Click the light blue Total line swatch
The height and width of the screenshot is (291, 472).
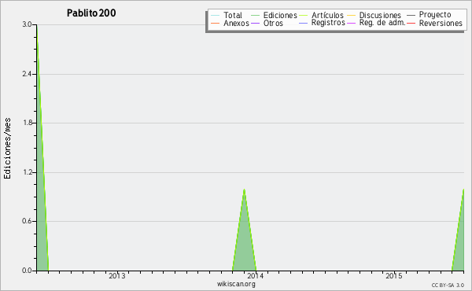coord(216,15)
